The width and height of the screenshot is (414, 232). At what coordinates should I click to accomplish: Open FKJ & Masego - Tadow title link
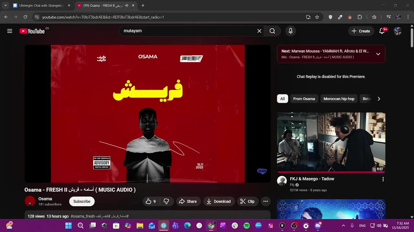coord(312,179)
